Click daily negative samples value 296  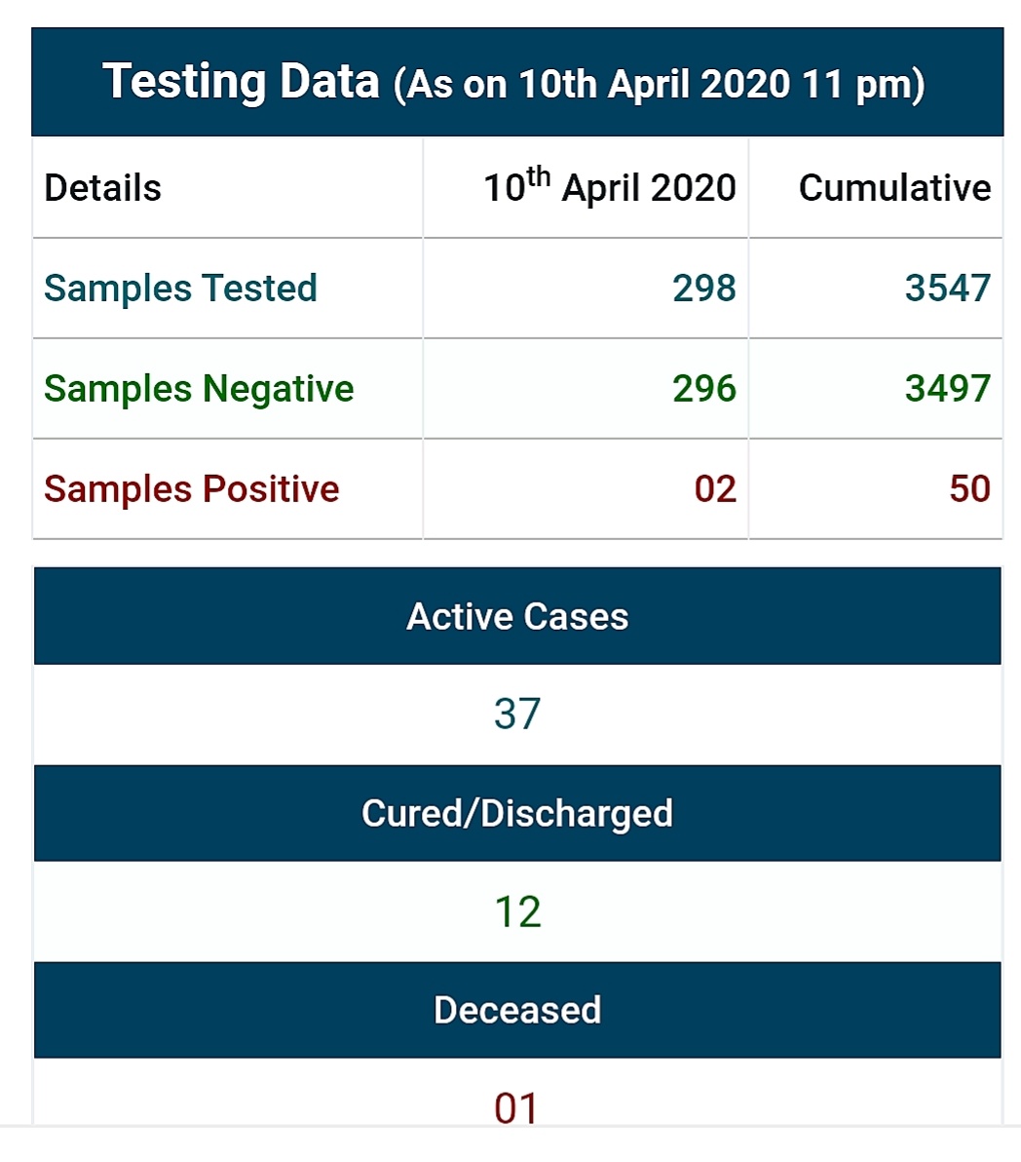coord(704,389)
